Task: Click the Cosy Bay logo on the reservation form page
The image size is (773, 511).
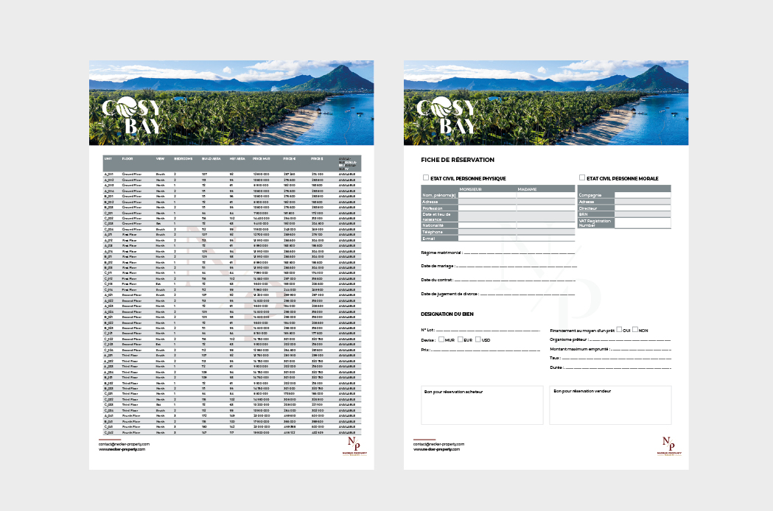Action: point(446,116)
